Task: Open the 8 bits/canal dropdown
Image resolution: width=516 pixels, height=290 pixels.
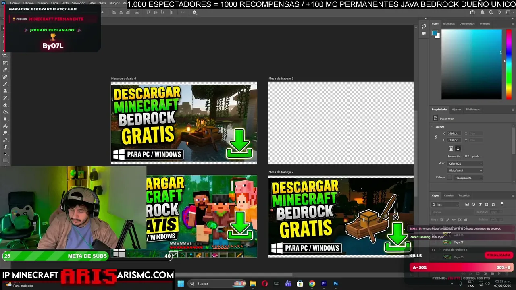Action: [465, 170]
